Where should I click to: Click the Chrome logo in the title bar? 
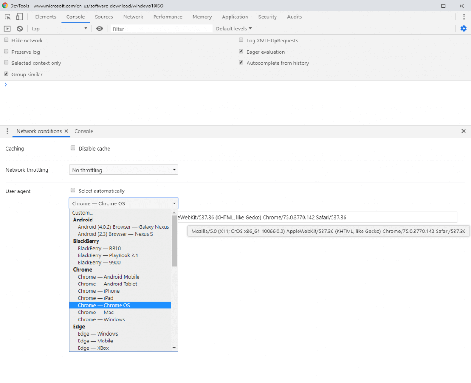coord(5,6)
